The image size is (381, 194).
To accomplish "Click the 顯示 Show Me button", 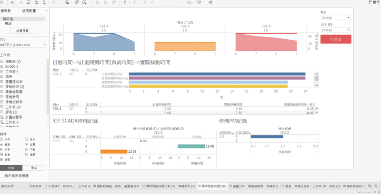I will tap(374, 2).
